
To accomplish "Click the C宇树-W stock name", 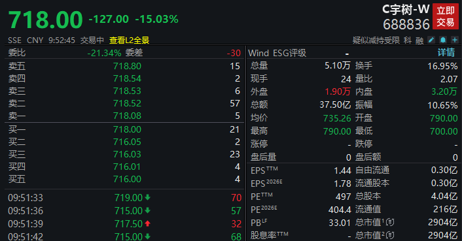I will tap(406, 10).
